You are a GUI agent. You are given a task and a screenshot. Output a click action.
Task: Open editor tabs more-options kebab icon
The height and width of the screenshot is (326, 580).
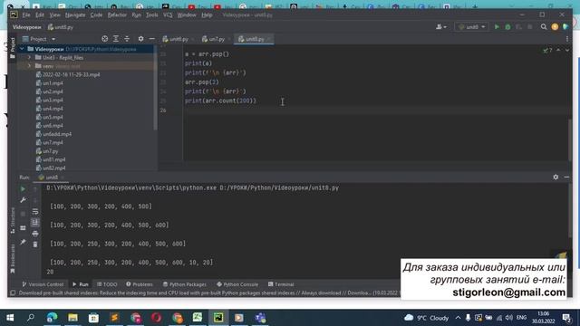coord(567,39)
